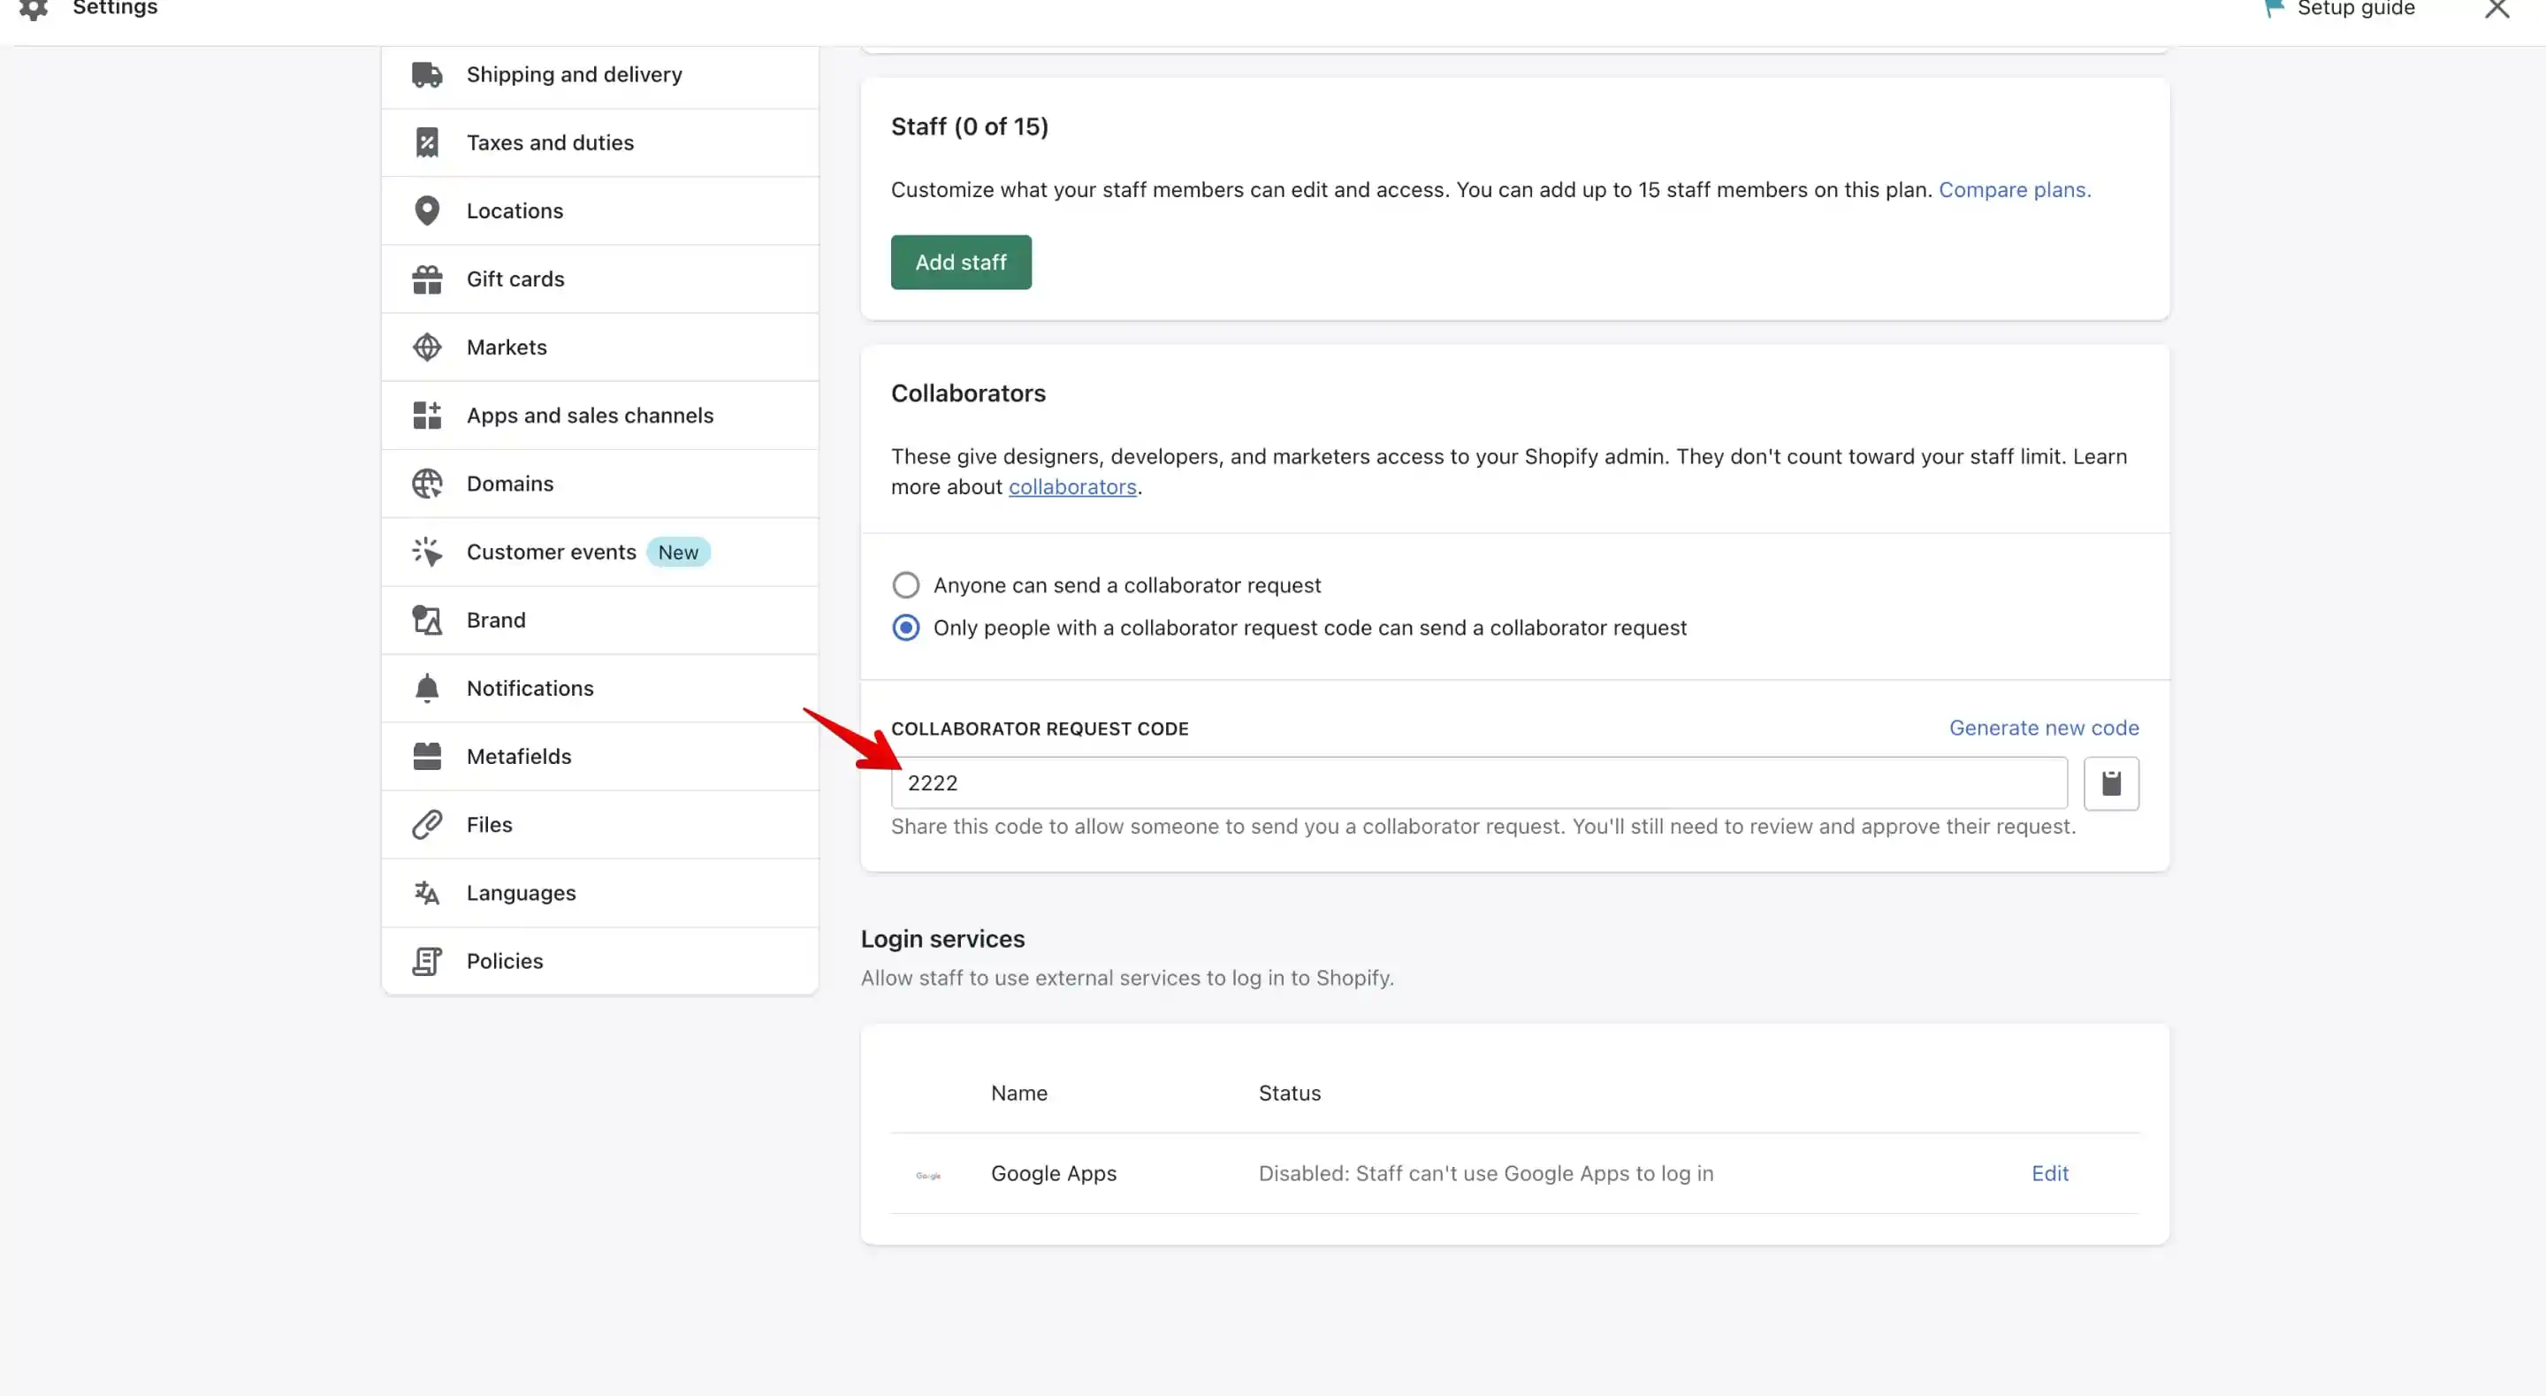Image resolution: width=2546 pixels, height=1396 pixels.
Task: Click the COLLABORATOR REQUEST CODE label
Action: 1040,729
